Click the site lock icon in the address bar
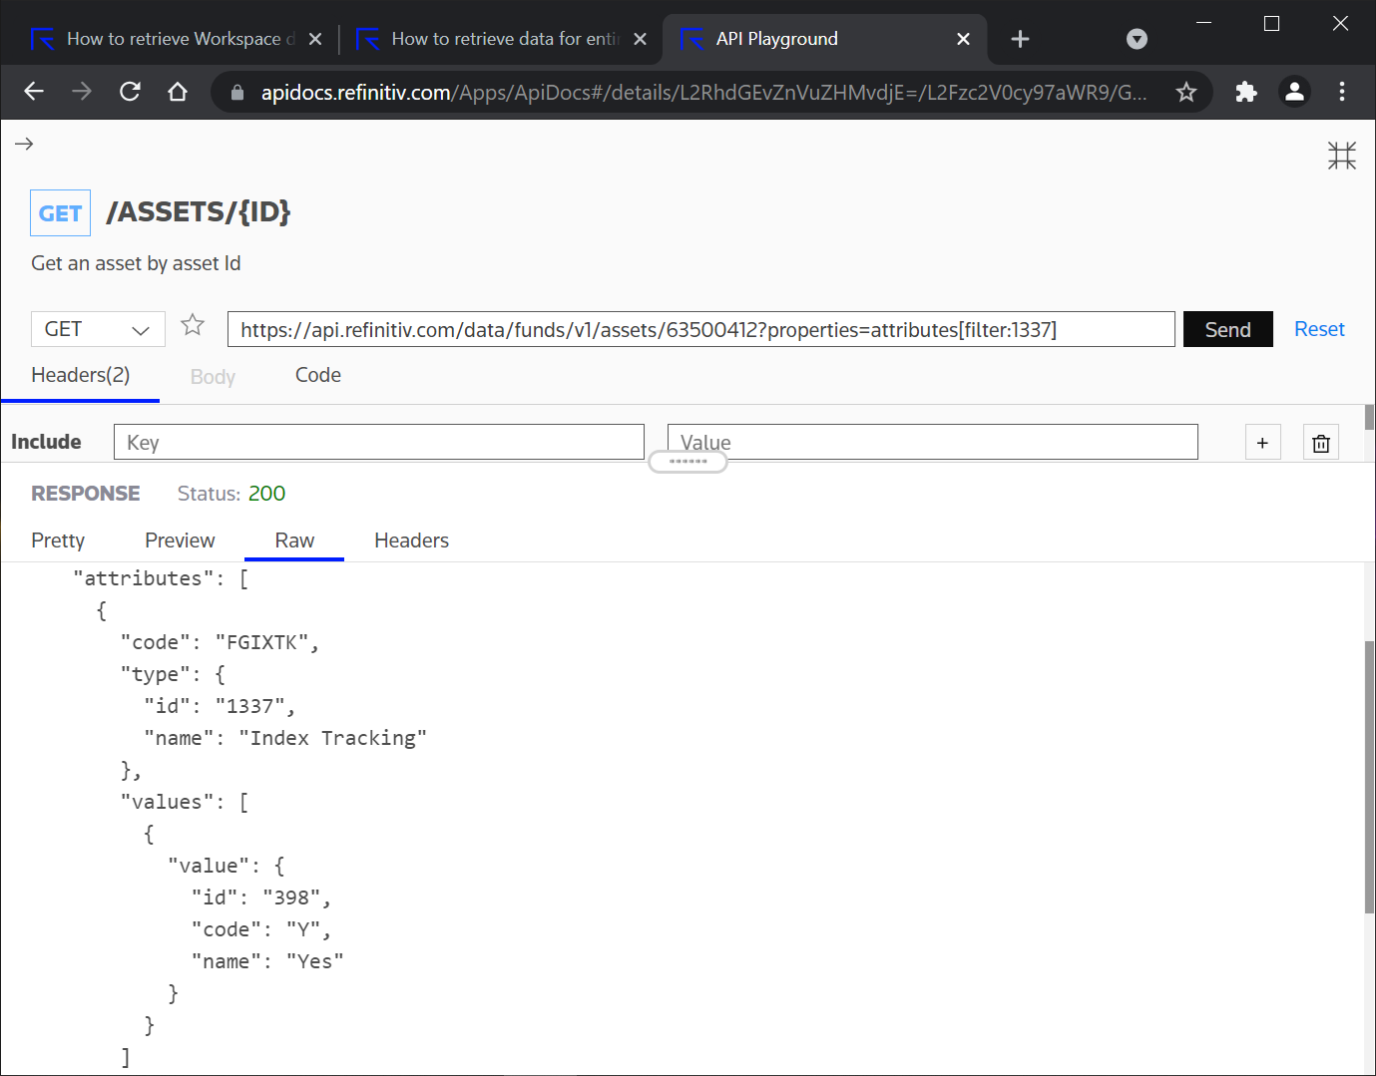 pos(237,93)
